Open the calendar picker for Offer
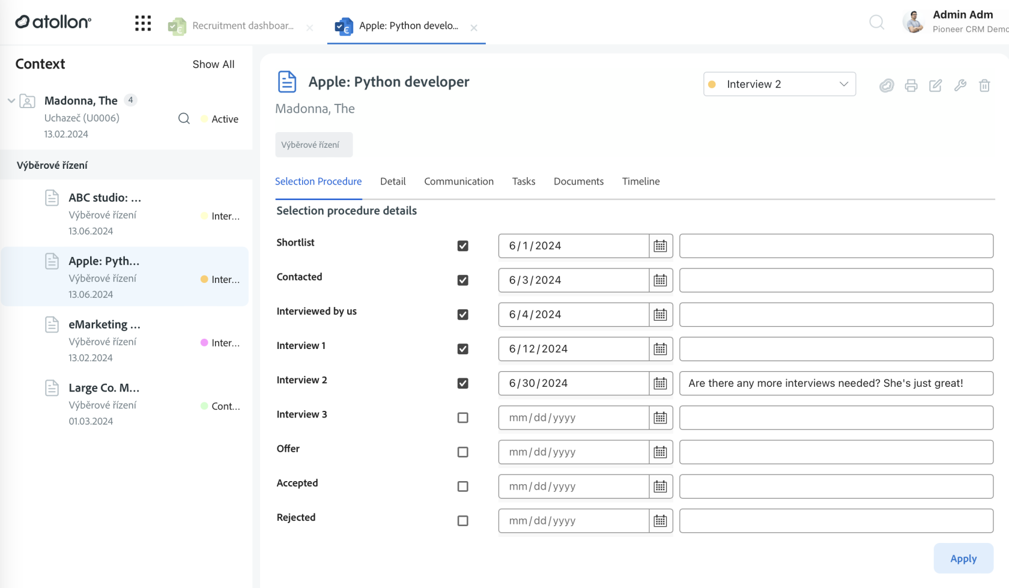The image size is (1009, 588). coord(660,452)
